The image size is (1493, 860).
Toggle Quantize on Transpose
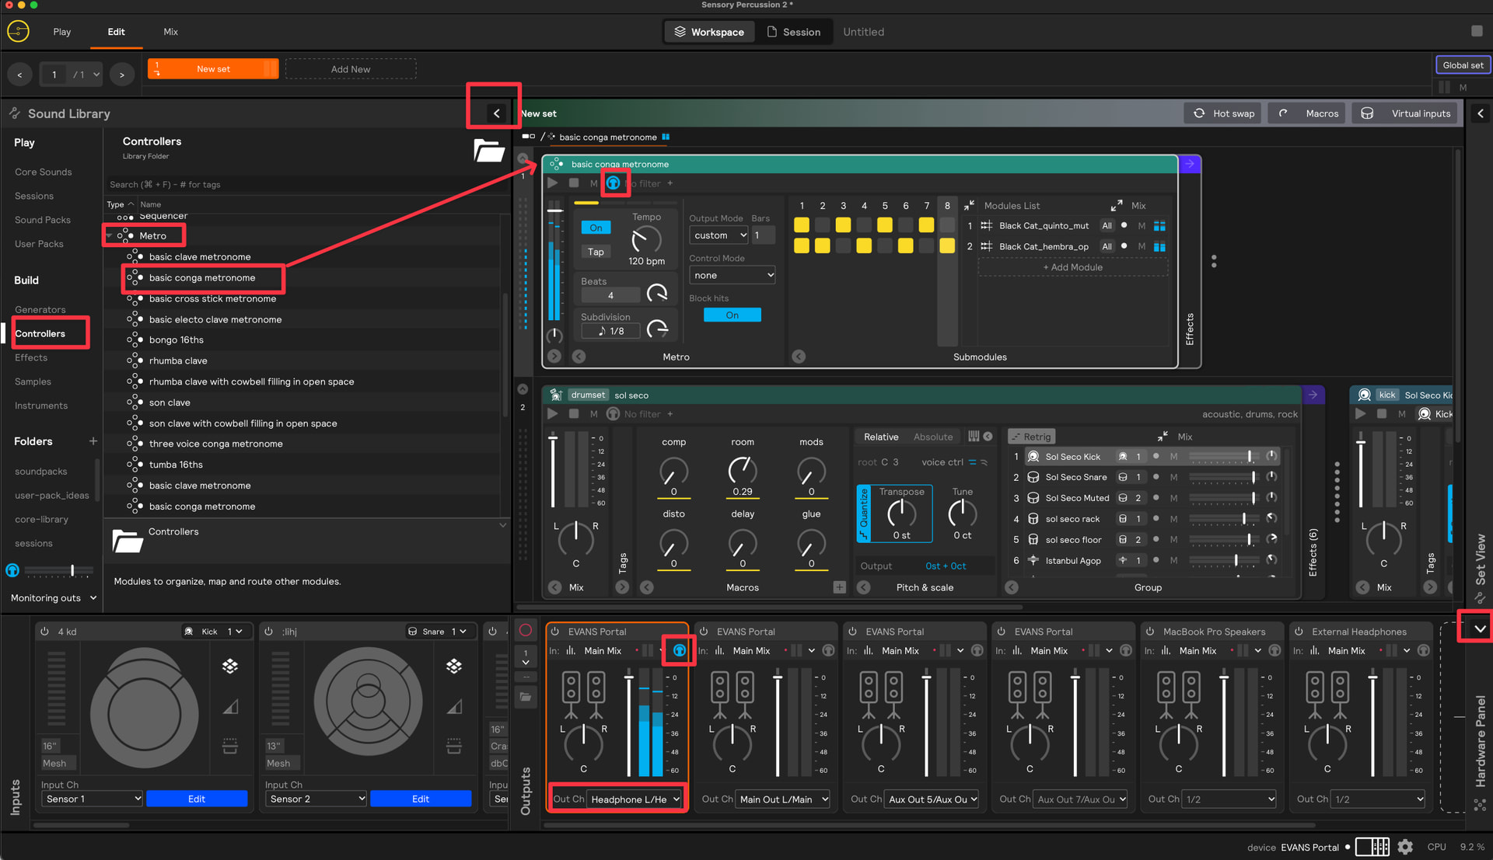864,514
